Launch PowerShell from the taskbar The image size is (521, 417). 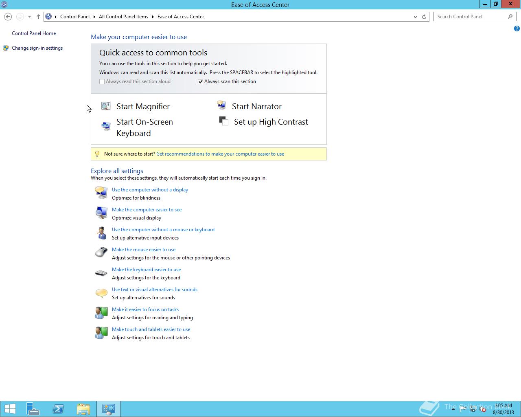[x=58, y=409]
